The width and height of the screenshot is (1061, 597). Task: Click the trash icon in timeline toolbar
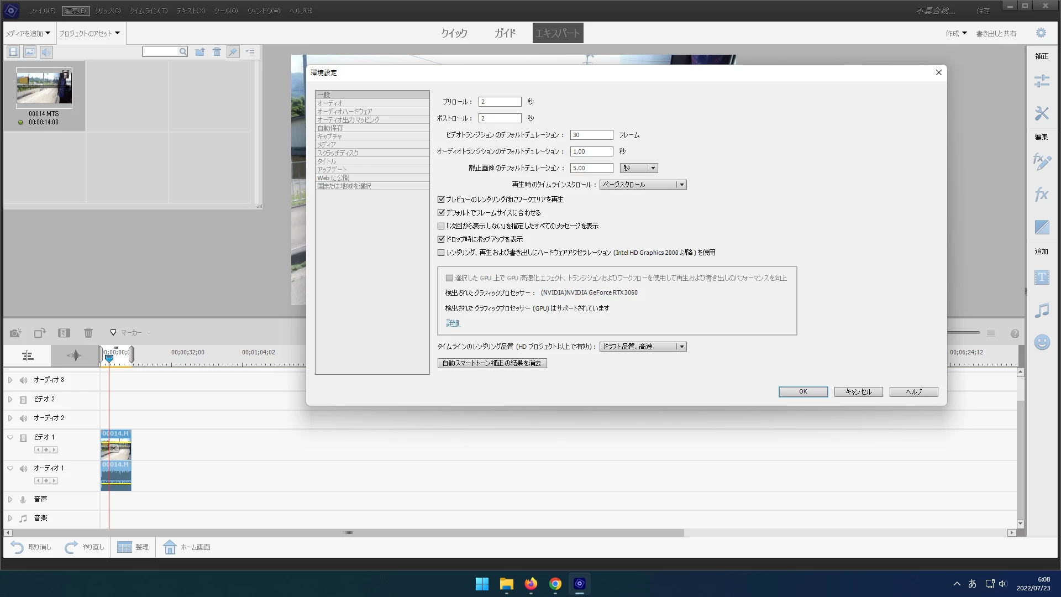(x=88, y=333)
